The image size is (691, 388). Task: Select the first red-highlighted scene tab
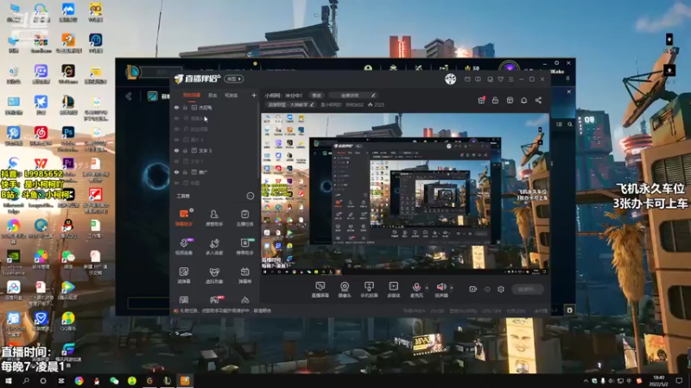[x=192, y=95]
